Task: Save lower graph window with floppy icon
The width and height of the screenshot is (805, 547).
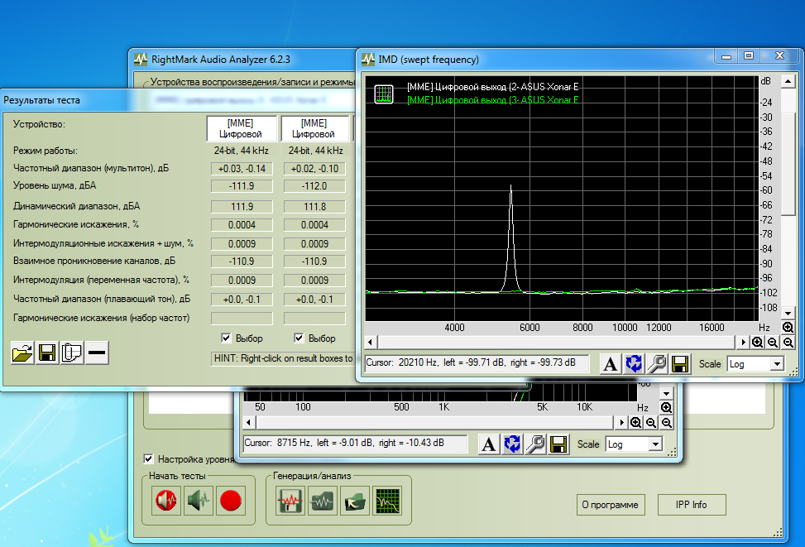Action: tap(558, 444)
